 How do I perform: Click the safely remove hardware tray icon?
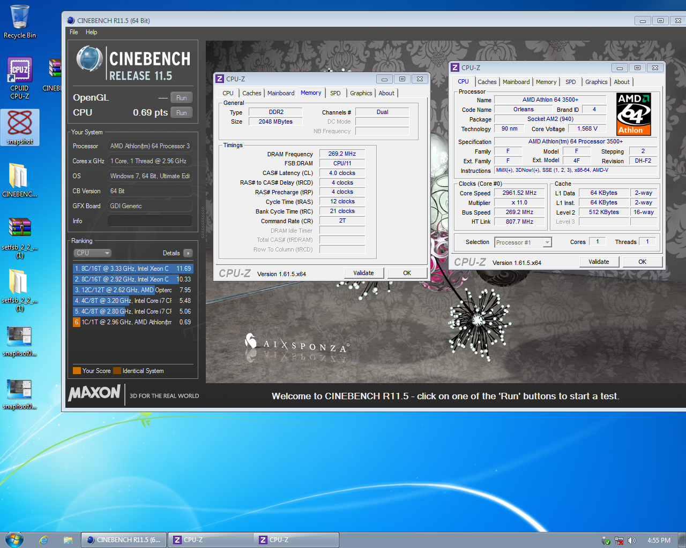(x=606, y=541)
